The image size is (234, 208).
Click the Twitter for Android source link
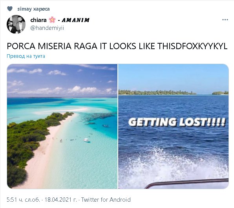pyautogui.click(x=106, y=200)
